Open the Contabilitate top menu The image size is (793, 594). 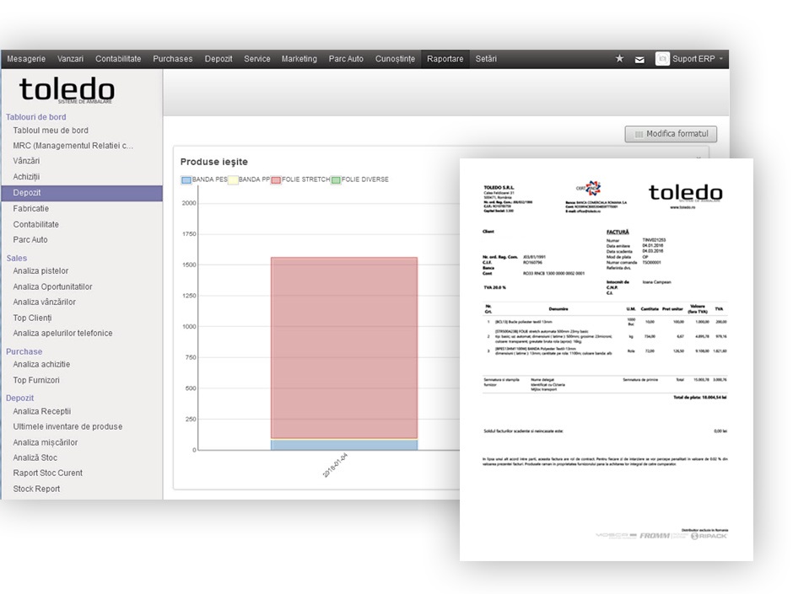point(118,59)
